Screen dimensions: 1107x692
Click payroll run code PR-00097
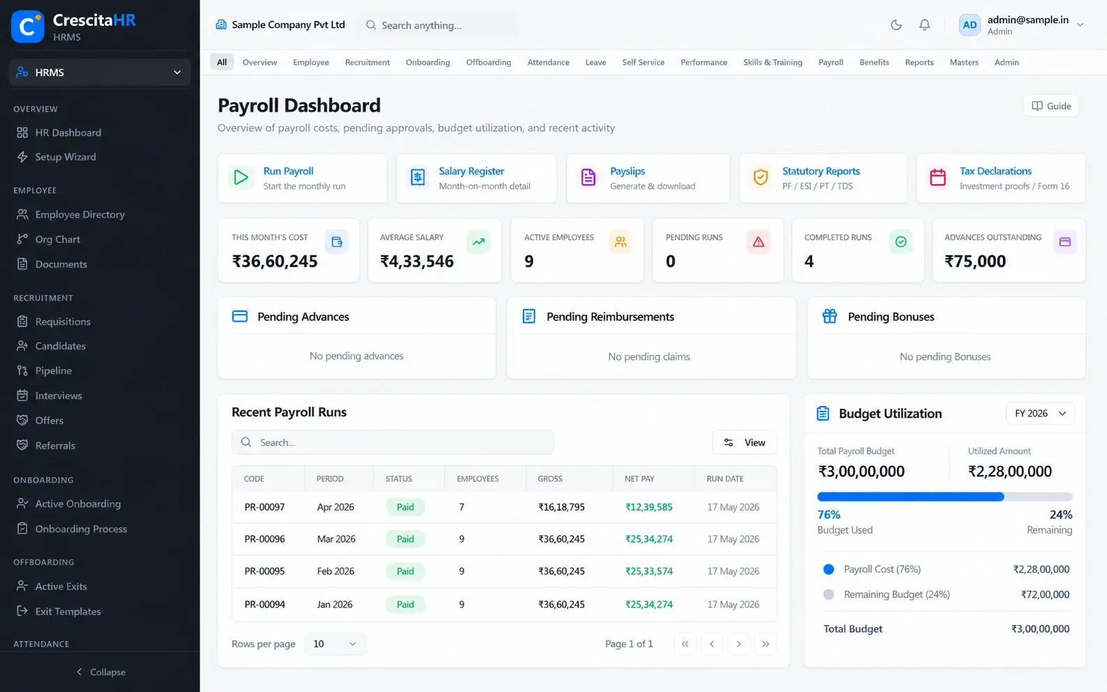click(265, 507)
